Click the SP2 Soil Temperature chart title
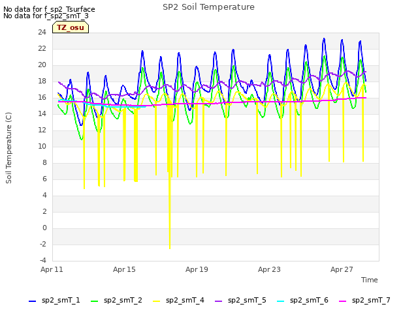Viewport: 418px width, 313px height. 209,7
